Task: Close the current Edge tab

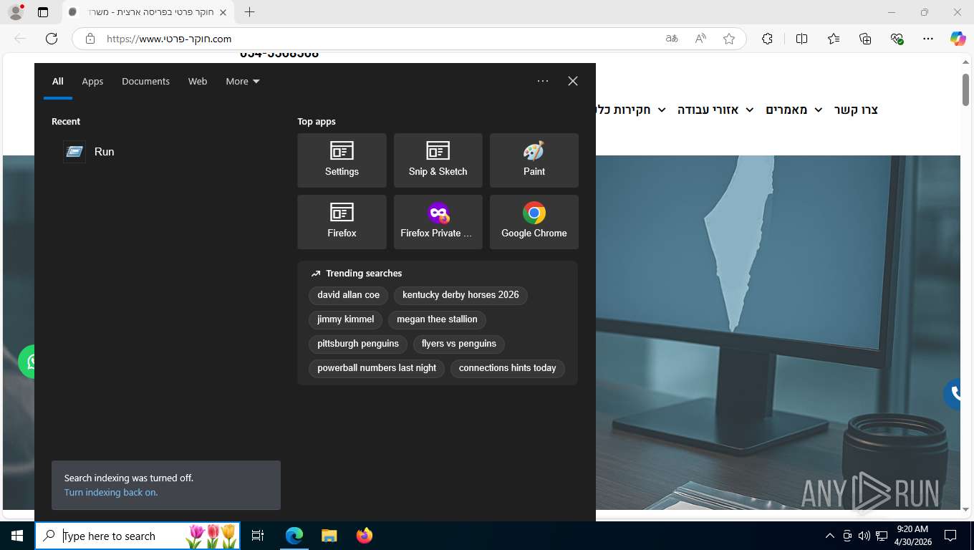Action: [x=223, y=12]
